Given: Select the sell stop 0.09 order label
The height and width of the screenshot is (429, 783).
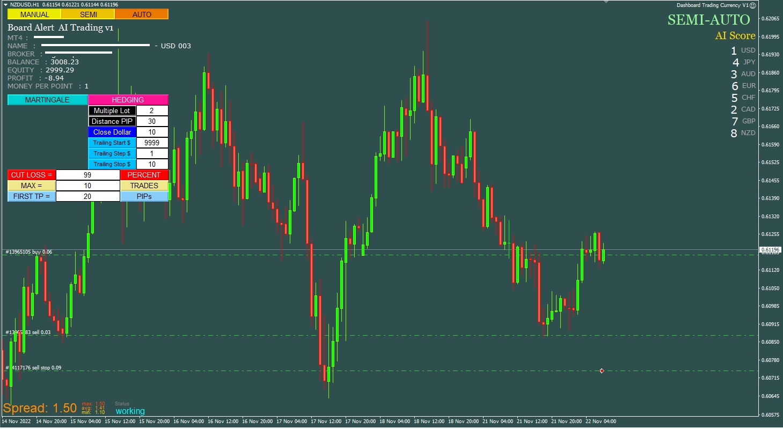Looking at the screenshot, I should [x=33, y=367].
